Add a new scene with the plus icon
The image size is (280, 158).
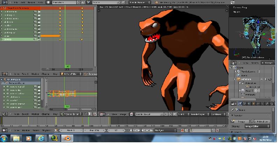point(119,2)
